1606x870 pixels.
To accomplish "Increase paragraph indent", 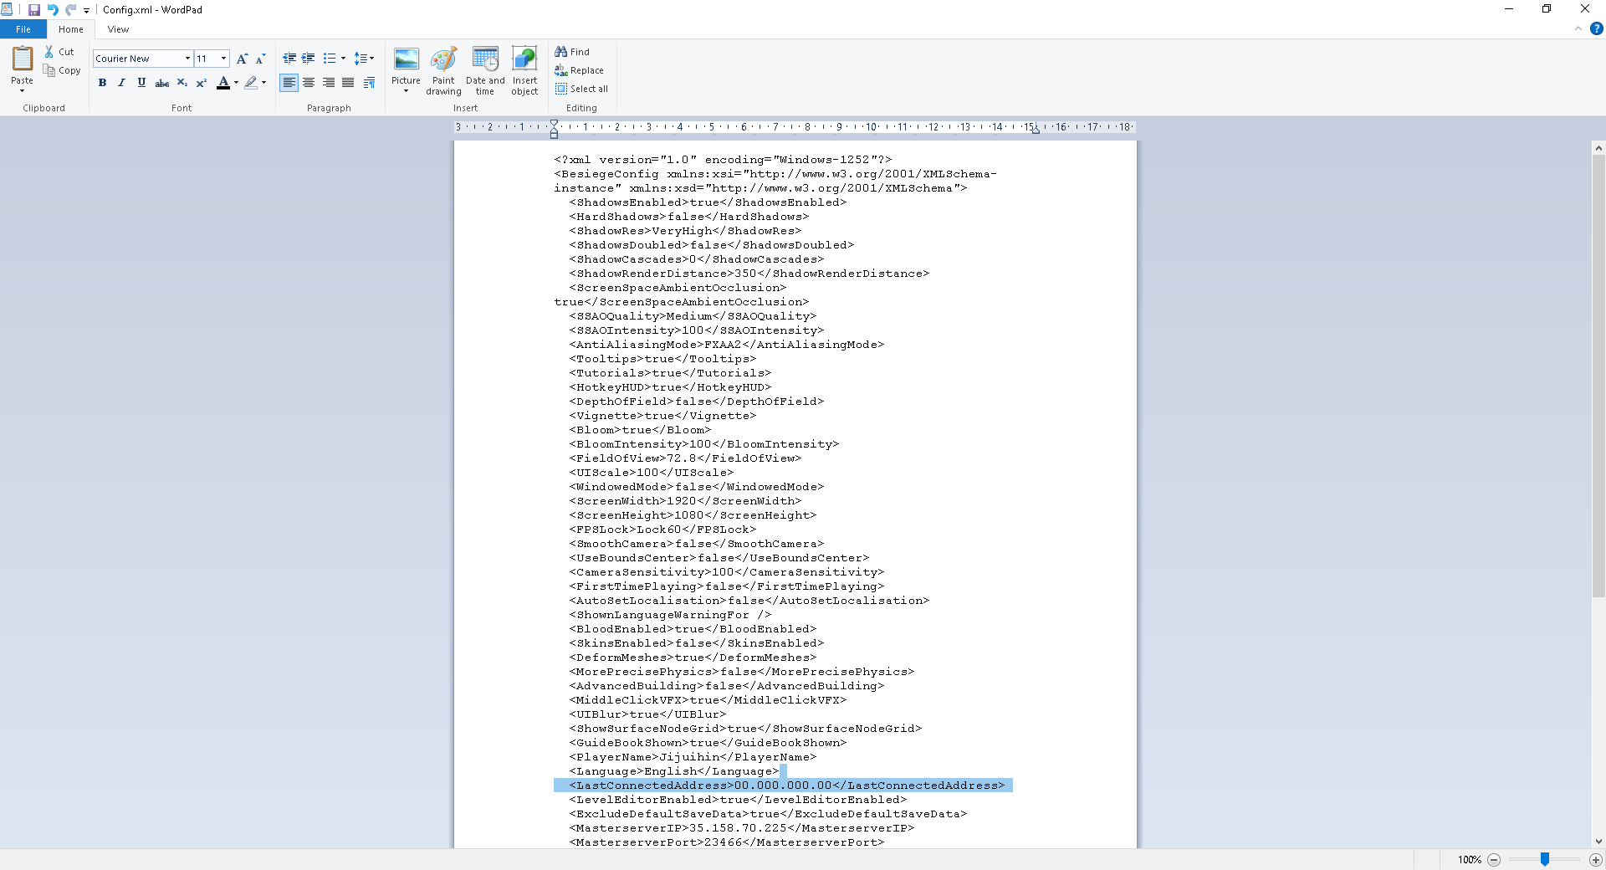I will point(309,59).
